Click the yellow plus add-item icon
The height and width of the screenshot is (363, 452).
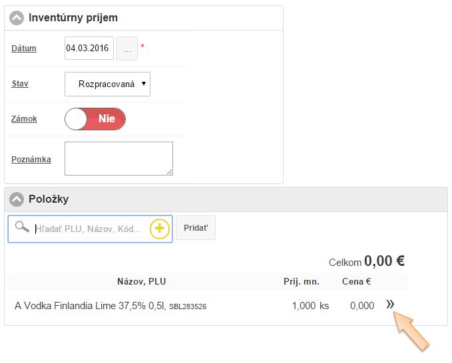pyautogui.click(x=160, y=229)
